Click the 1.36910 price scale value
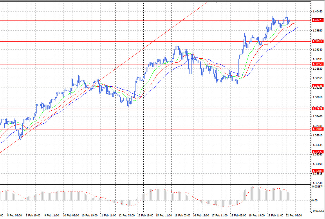The height and width of the screenshot is (219, 325). pos(317,136)
